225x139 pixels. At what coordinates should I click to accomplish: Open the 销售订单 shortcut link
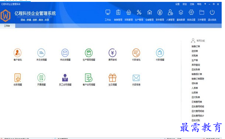196,46
